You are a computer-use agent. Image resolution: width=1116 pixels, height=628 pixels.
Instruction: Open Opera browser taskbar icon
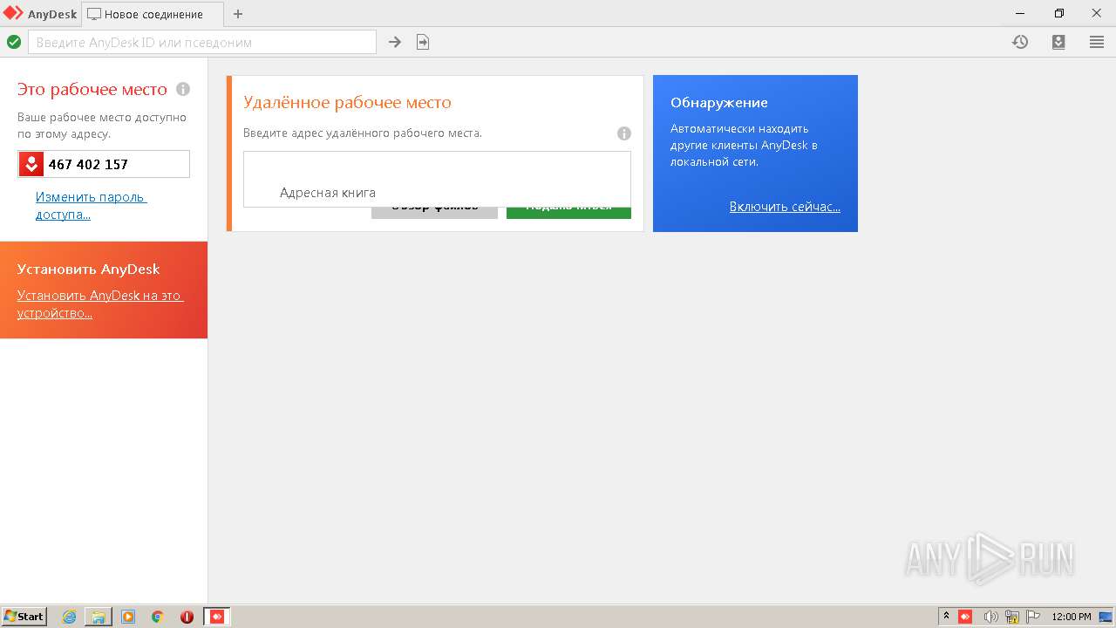pyautogui.click(x=187, y=617)
